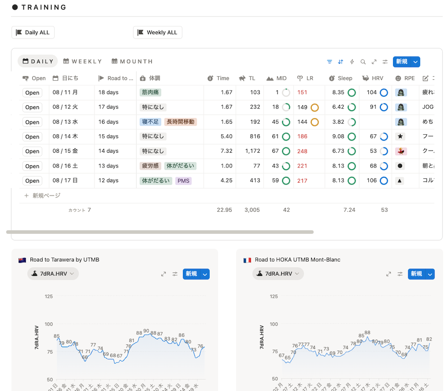The width and height of the screenshot is (448, 391).
Task: Open the filter icon in the database toolbar
Action: [x=330, y=62]
